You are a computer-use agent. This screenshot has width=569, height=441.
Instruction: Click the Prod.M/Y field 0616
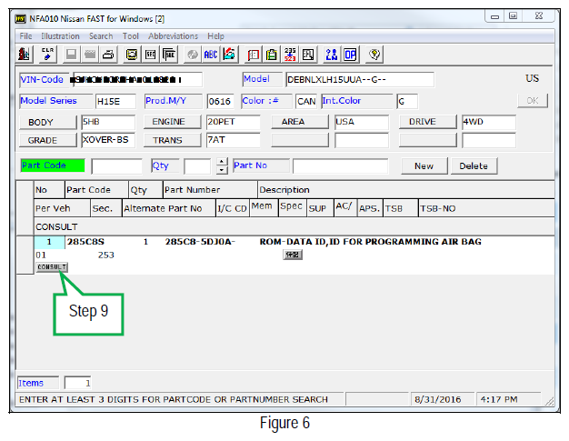(220, 101)
